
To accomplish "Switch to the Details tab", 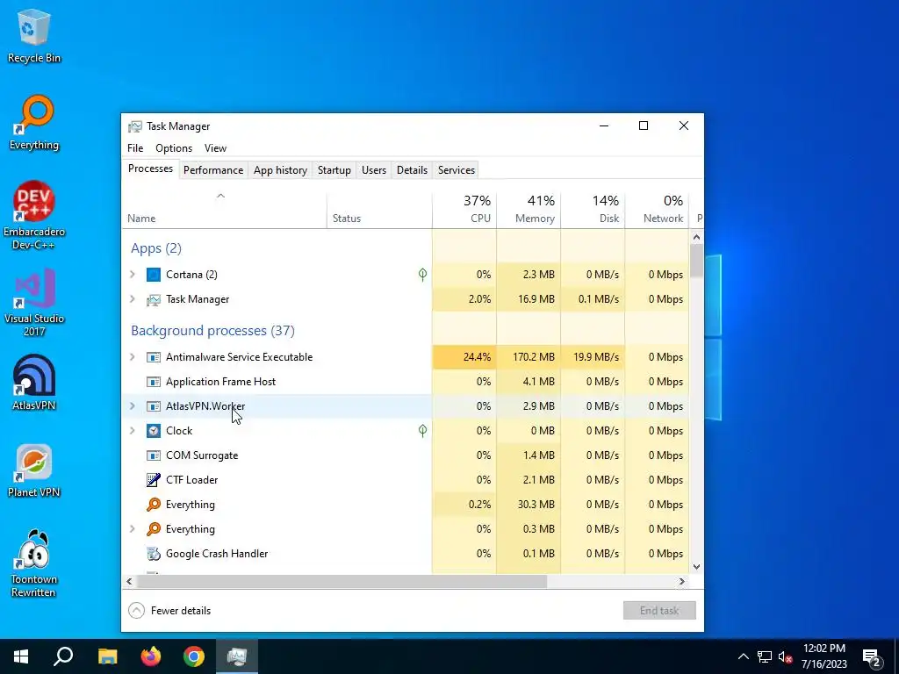I will click(x=413, y=170).
